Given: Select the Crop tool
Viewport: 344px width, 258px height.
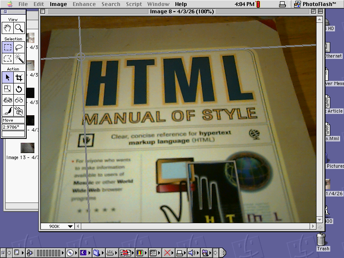Looking at the screenshot, I should [x=19, y=77].
